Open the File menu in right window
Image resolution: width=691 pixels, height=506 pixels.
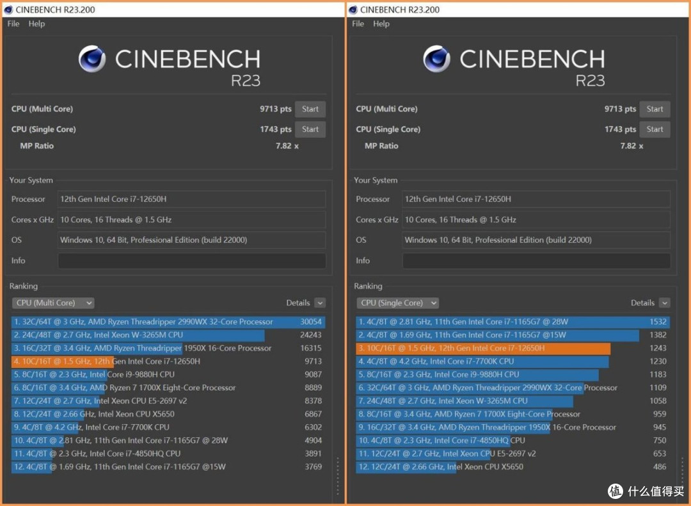358,24
